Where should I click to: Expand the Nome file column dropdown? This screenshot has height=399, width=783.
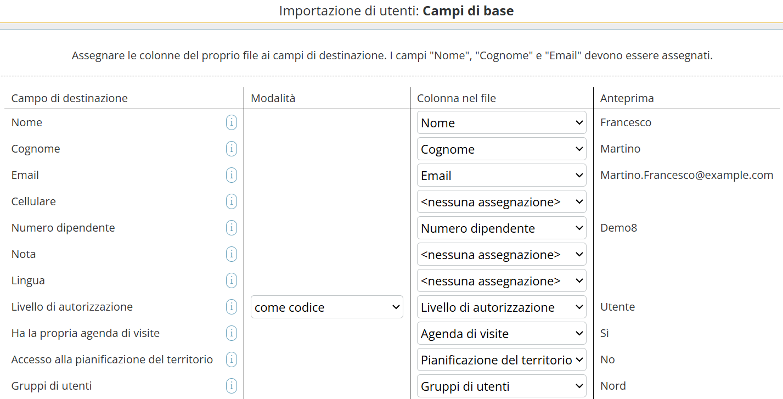coord(502,123)
